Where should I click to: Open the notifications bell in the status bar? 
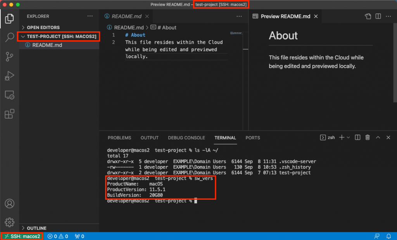[388, 236]
